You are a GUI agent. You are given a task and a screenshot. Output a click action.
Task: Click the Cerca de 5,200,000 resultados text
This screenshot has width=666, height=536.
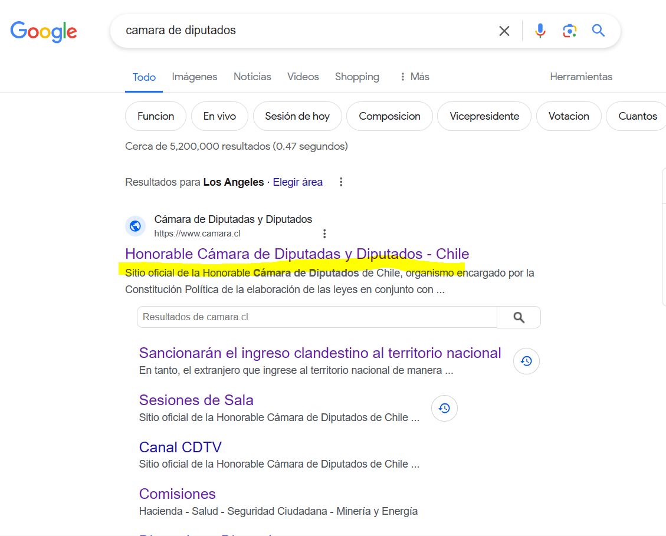(236, 146)
